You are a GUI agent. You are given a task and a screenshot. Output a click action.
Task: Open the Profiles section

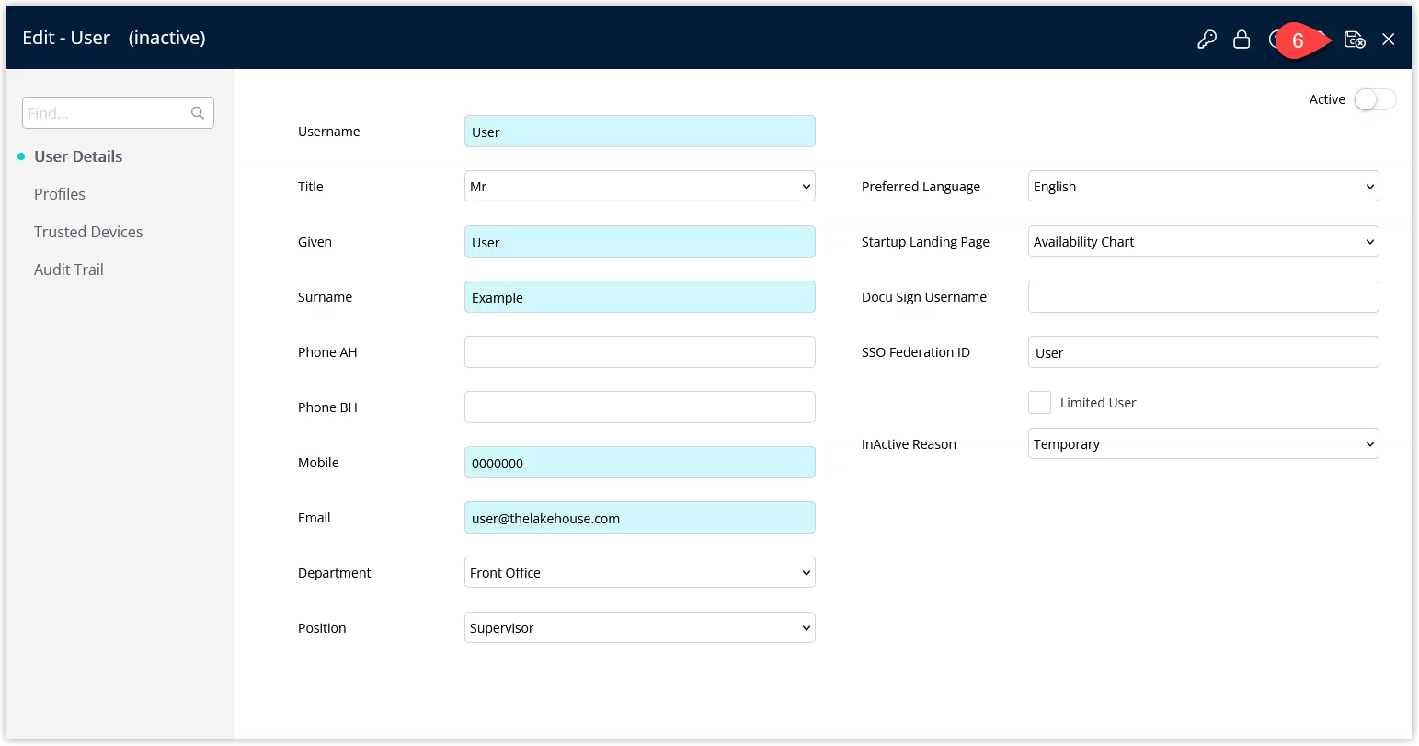coord(60,194)
